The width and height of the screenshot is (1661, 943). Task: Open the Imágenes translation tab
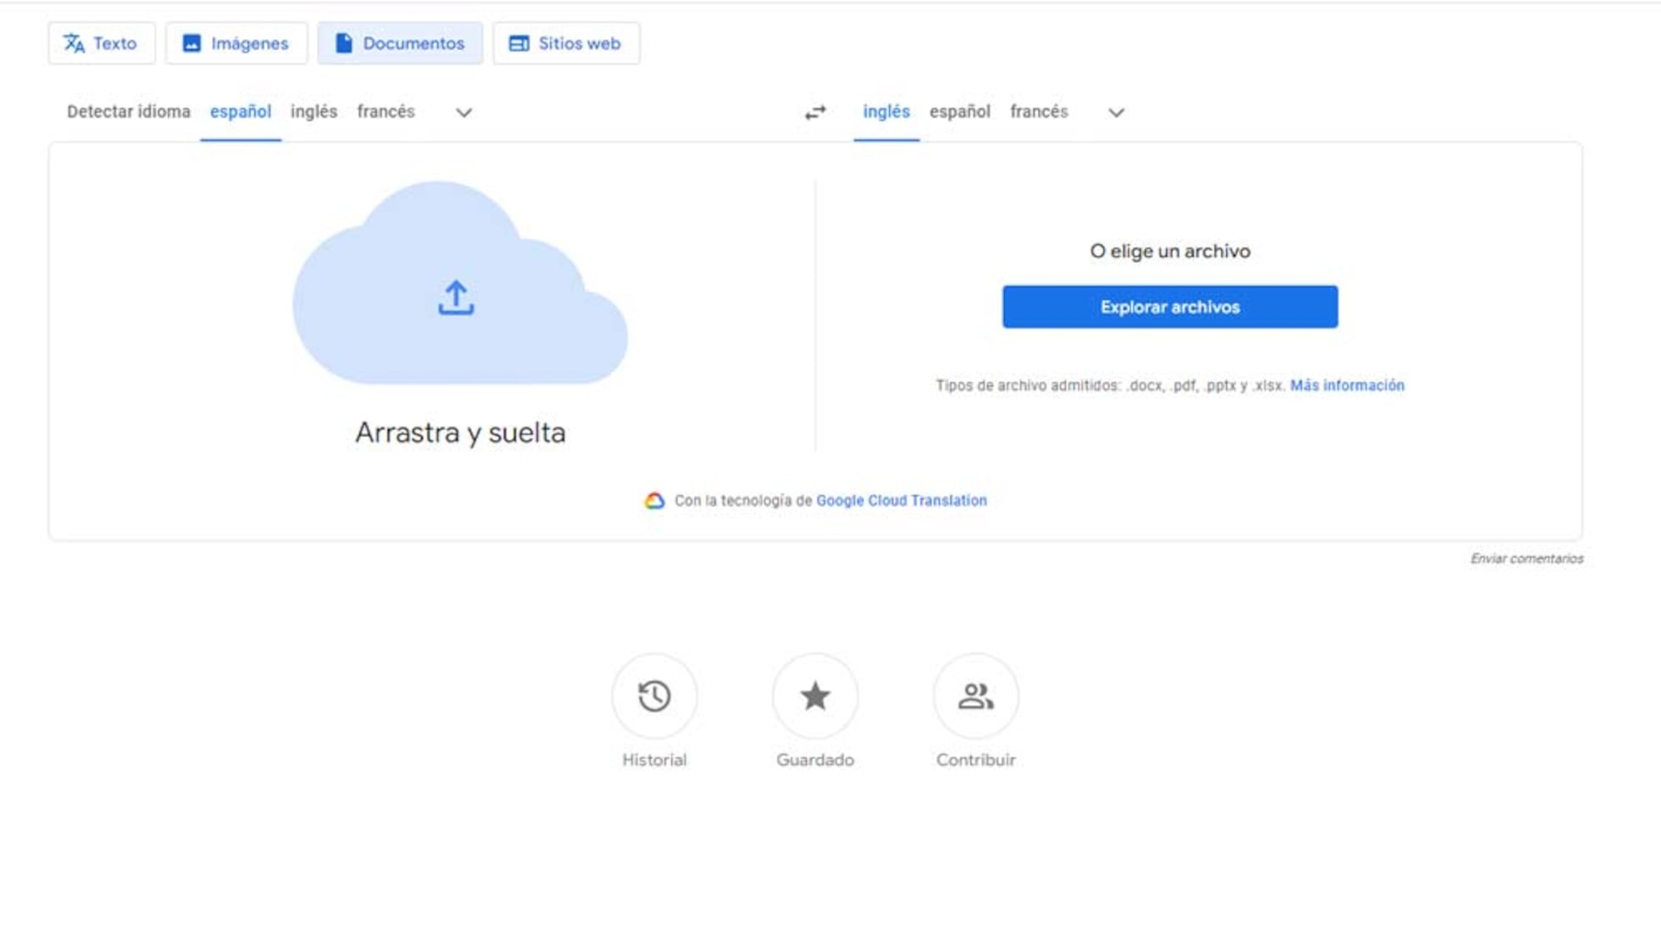[236, 43]
